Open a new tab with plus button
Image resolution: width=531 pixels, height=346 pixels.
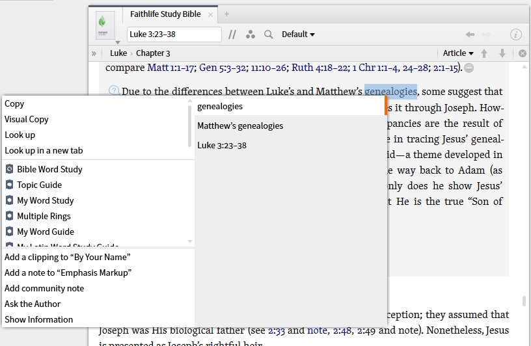[x=226, y=14]
